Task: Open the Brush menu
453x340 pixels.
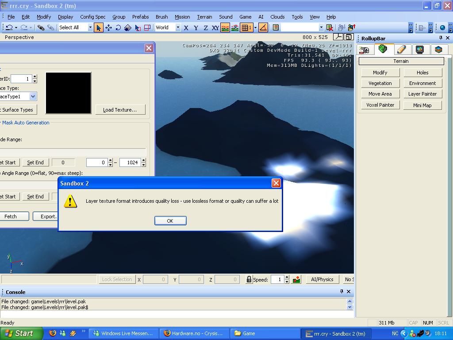Action: click(162, 17)
